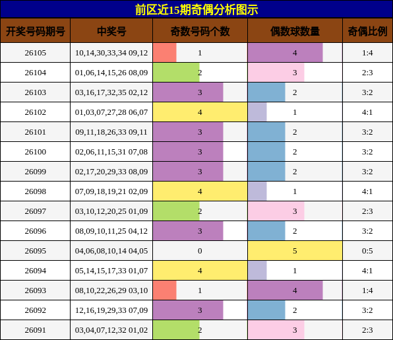393x340 pixels.
Task: Click the green odd-count bar for 26097
Action: pyautogui.click(x=176, y=211)
